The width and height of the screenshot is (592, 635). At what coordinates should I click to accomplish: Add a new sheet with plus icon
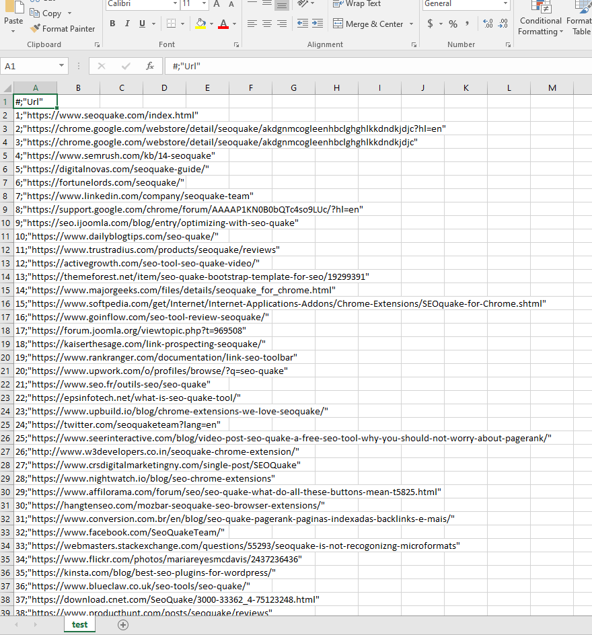coord(123,625)
